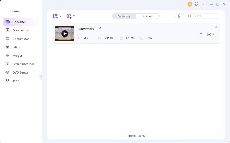Open the Merger section
The width and height of the screenshot is (230, 143).
tap(17, 56)
